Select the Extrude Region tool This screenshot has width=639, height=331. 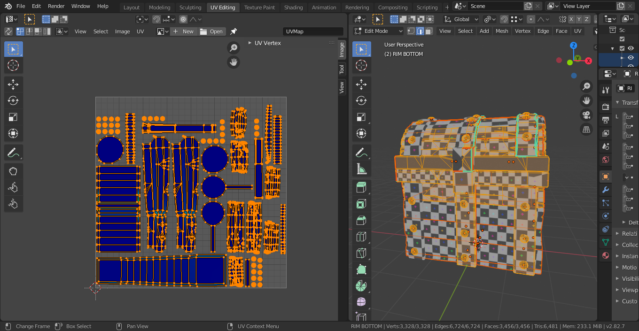[x=361, y=188]
